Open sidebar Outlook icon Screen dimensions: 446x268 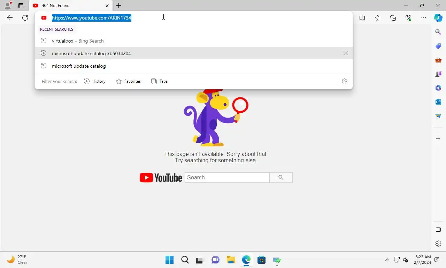pos(438,102)
